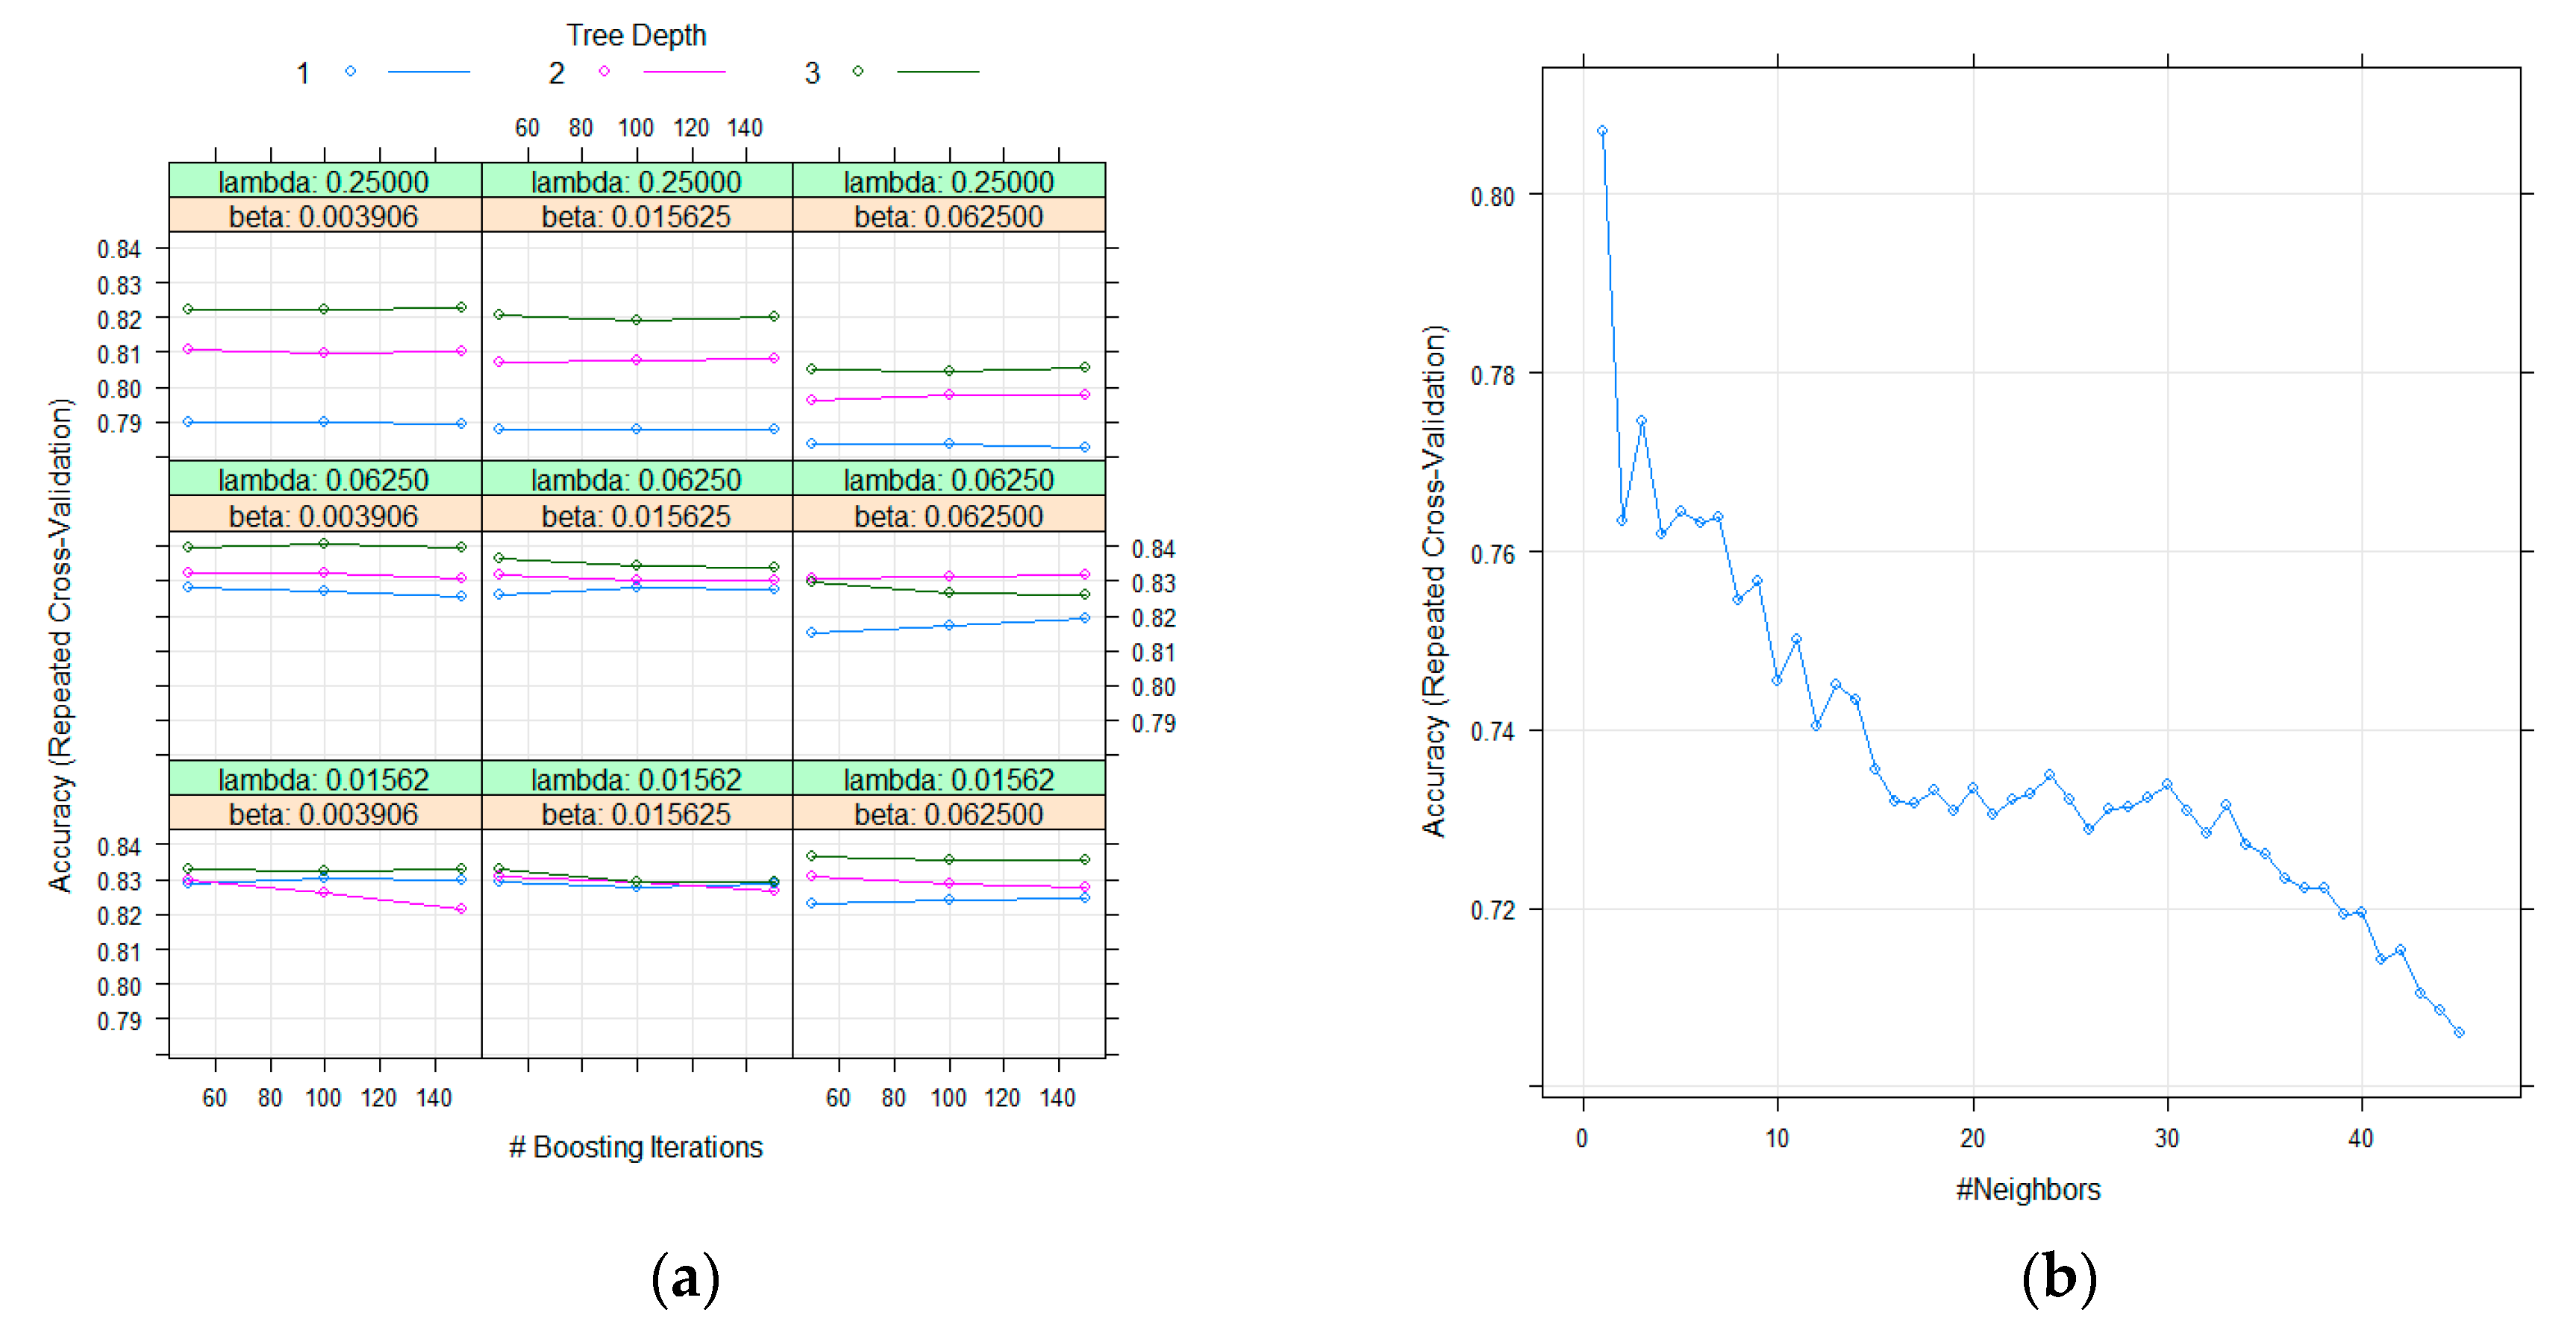Viewport: 2576px width, 1327px height.
Task: Select the beta: 0.015625 panel header
Action: [636, 216]
